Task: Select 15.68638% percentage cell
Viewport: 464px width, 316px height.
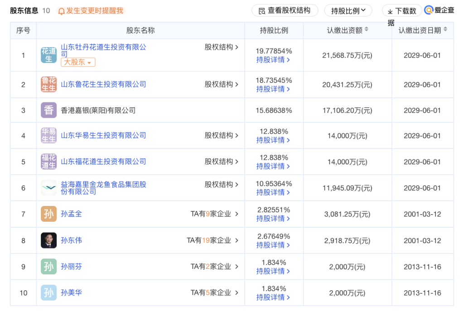Action: [x=274, y=110]
